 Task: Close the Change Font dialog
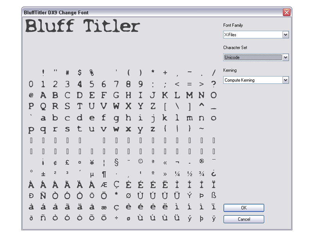(287, 13)
